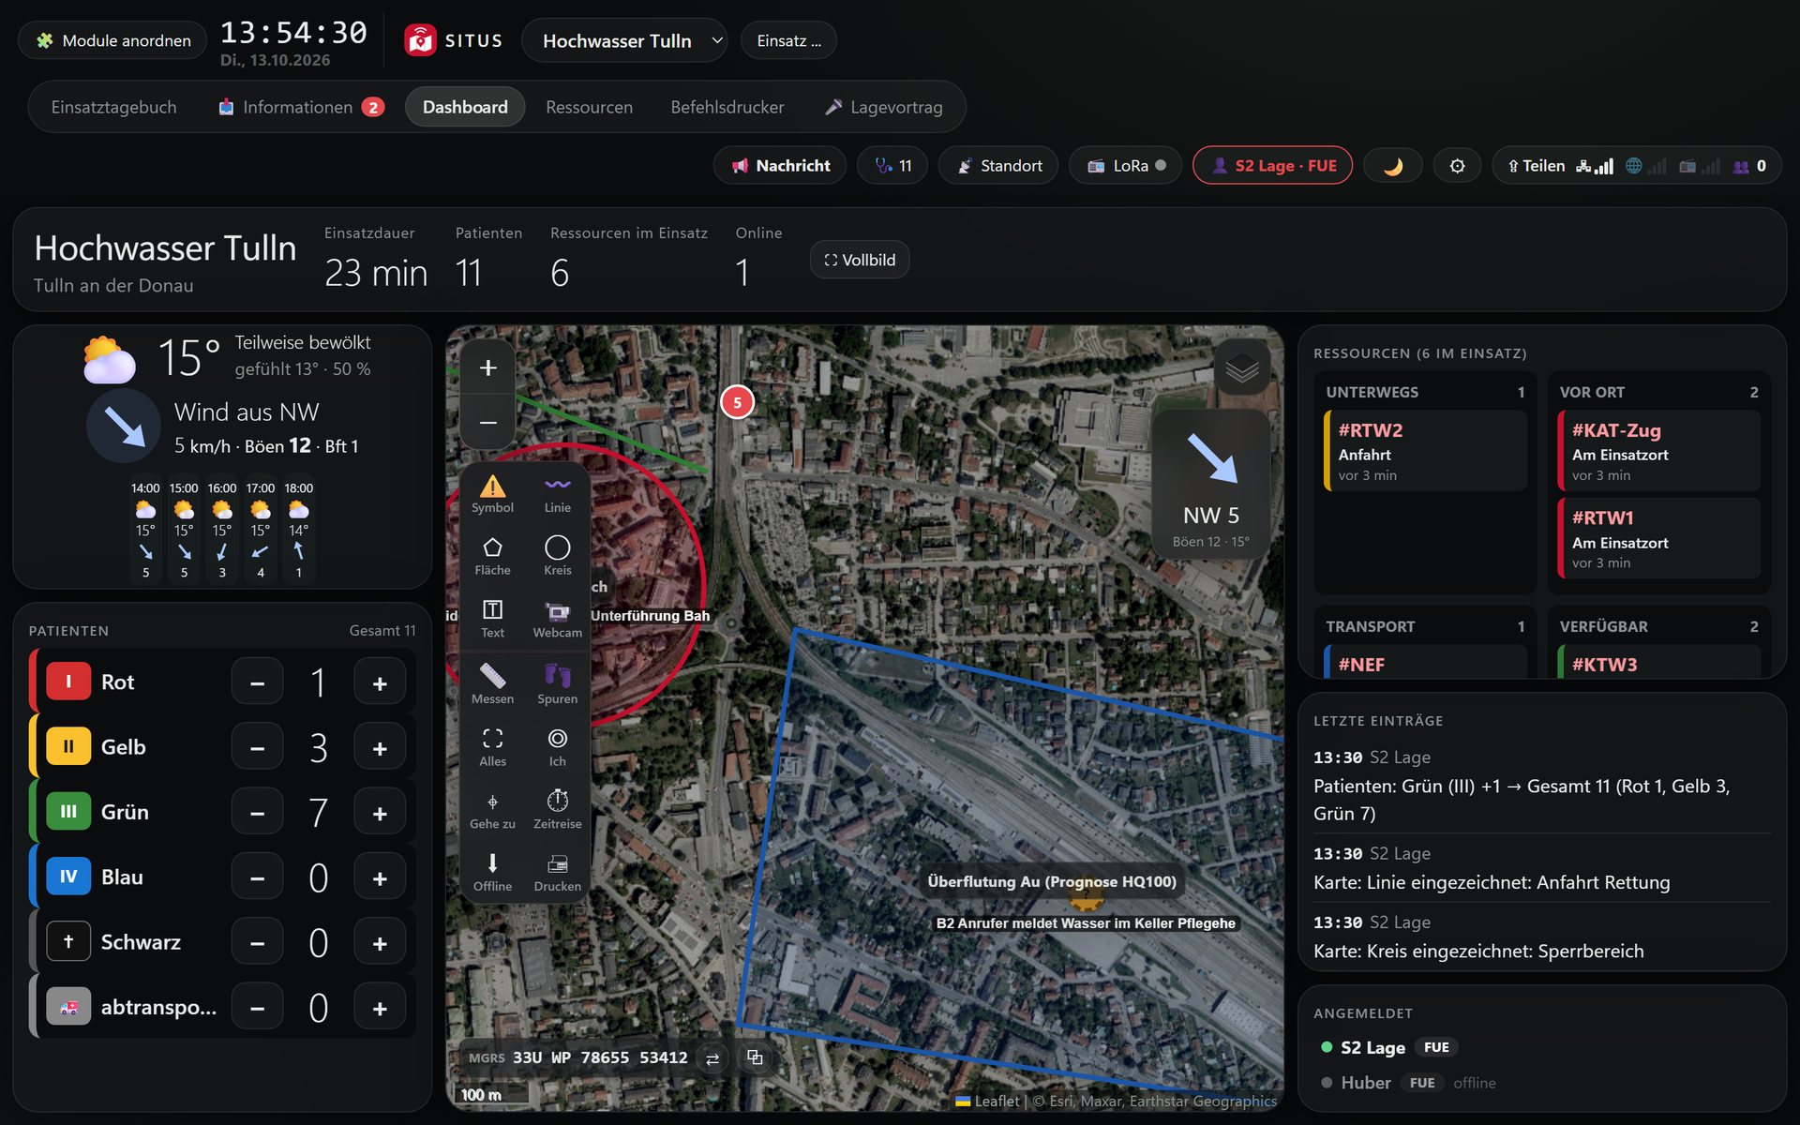Viewport: 1800px width, 1125px height.
Task: Open the Webcam map tool
Action: tap(557, 619)
